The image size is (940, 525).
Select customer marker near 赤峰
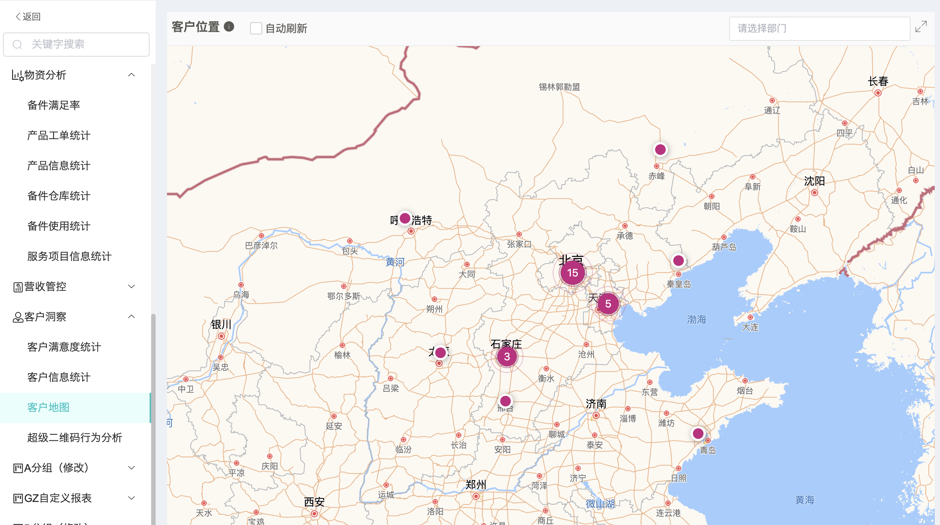click(660, 150)
